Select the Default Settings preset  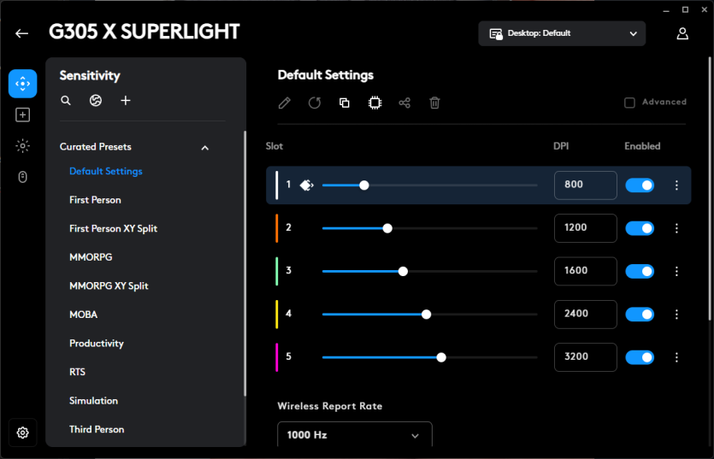(106, 171)
